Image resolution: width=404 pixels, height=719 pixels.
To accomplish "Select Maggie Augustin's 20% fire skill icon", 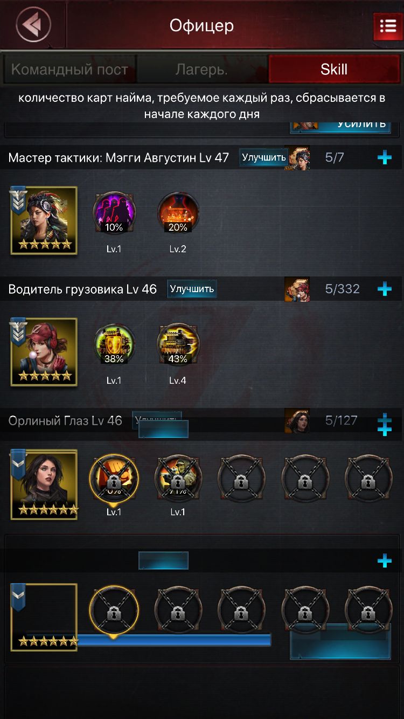I will pos(178,212).
